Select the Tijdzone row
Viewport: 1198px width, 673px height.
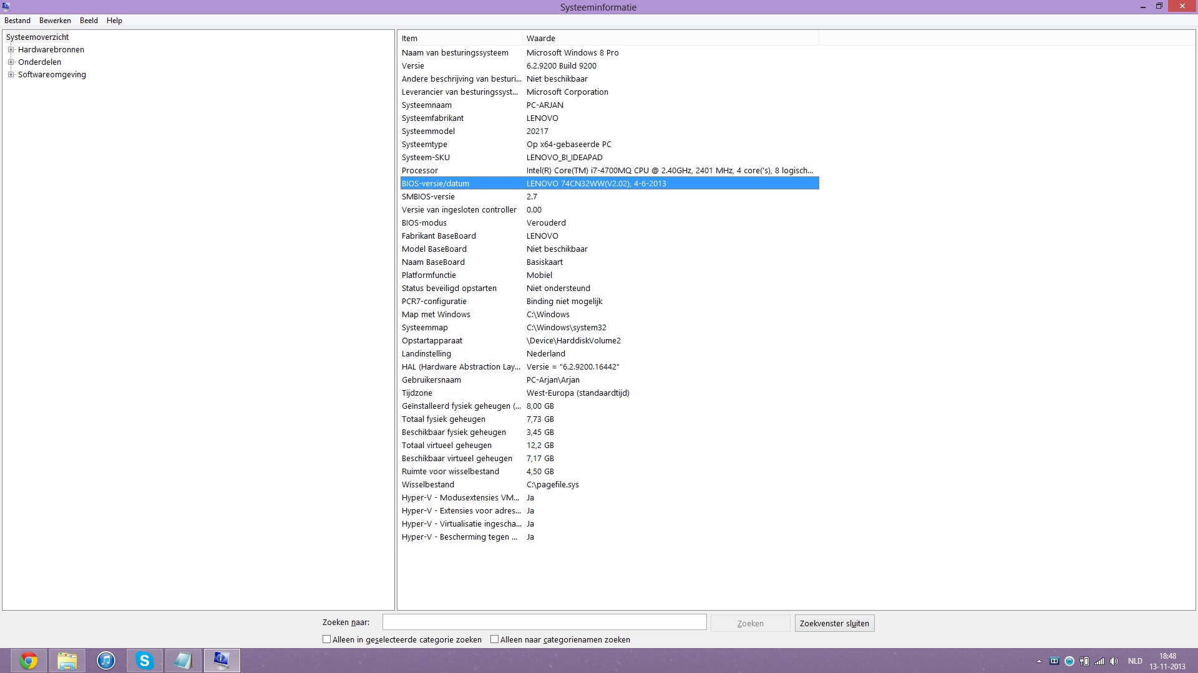609,393
